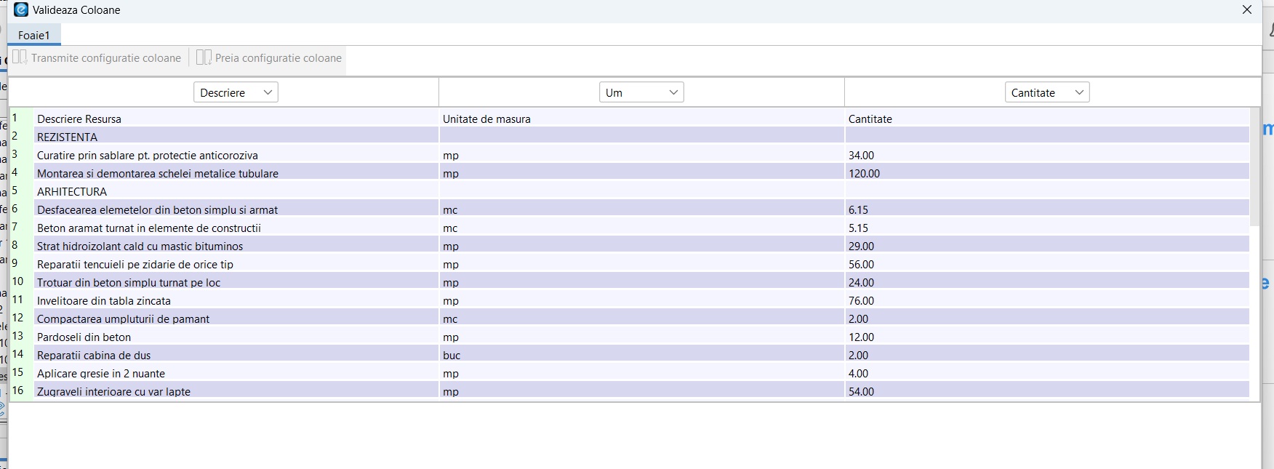Switch to the Foaie1 tab
The height and width of the screenshot is (469, 1274).
[x=34, y=35]
